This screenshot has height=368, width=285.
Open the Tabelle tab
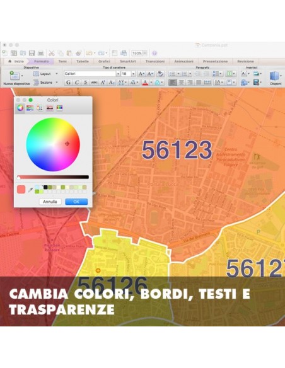83,61
